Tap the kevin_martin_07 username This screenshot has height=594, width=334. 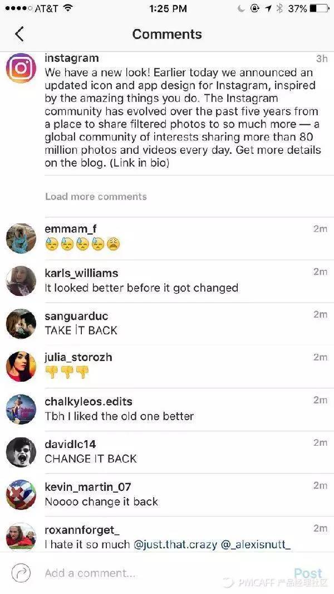point(88,487)
